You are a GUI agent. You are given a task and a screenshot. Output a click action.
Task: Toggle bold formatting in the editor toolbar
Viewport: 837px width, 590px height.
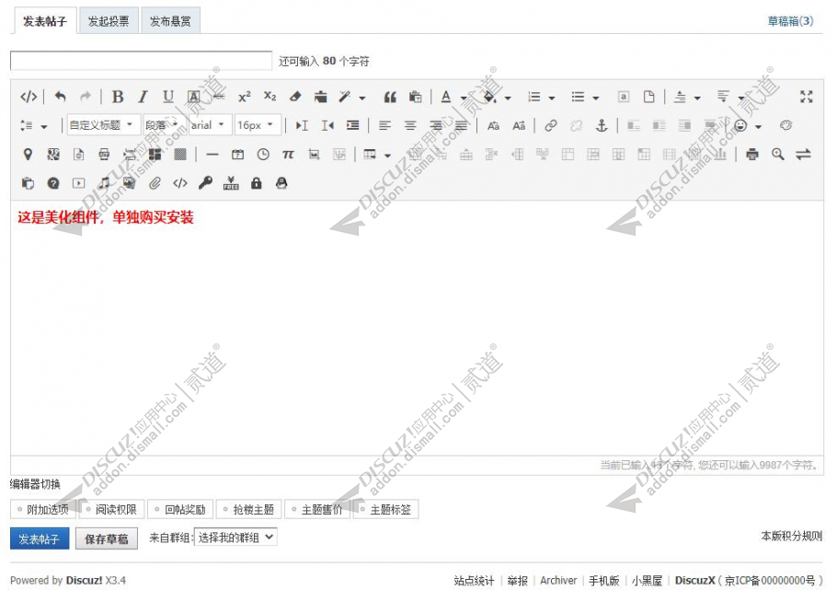pyautogui.click(x=118, y=97)
